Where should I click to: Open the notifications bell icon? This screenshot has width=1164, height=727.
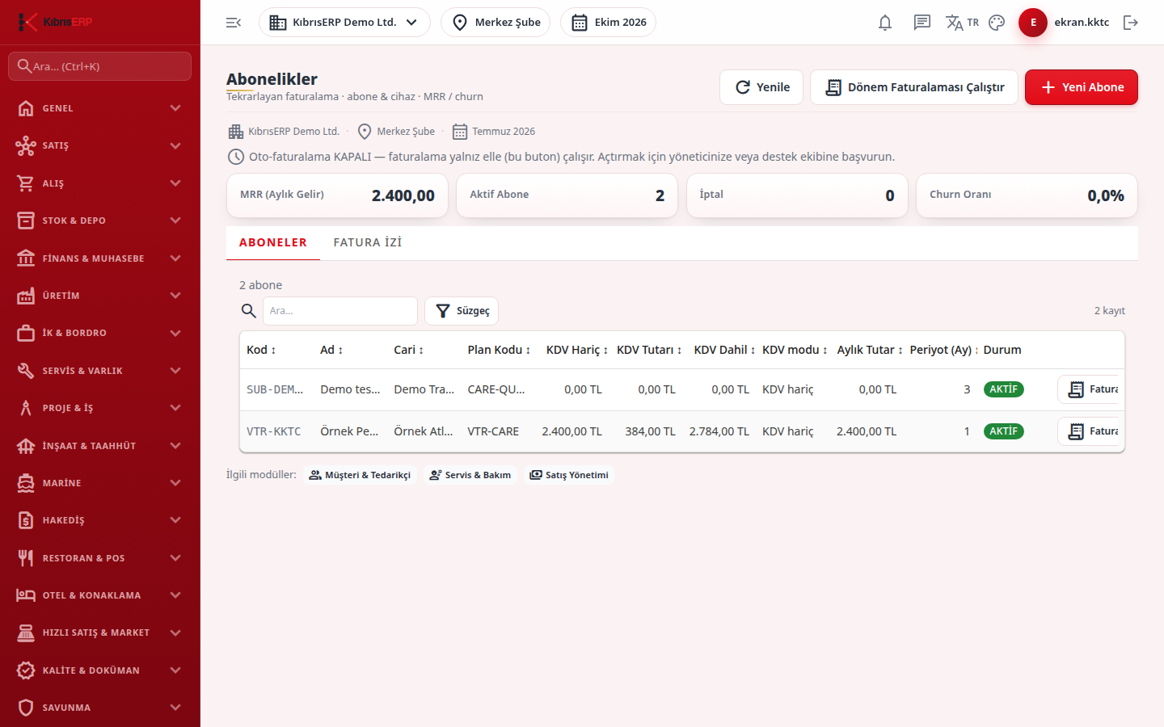[x=885, y=23]
